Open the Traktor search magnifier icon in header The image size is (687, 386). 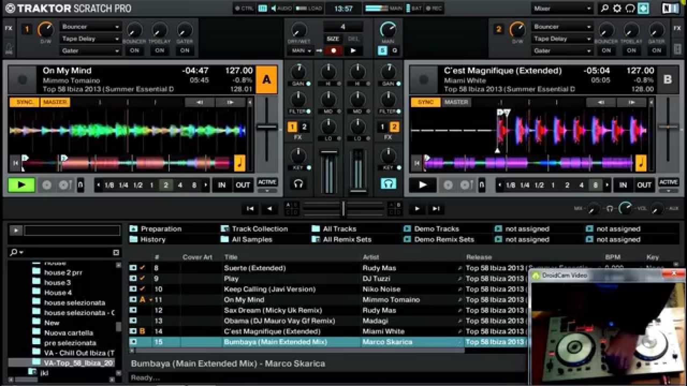point(605,9)
